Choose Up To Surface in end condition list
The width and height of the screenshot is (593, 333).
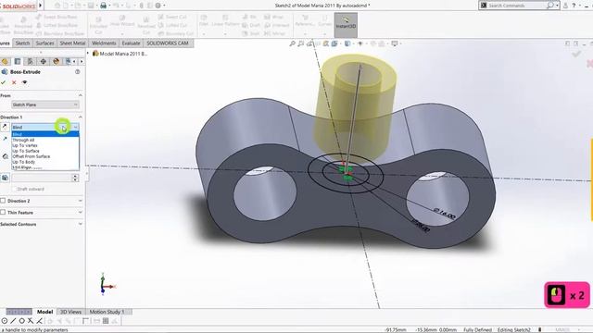[45, 151]
